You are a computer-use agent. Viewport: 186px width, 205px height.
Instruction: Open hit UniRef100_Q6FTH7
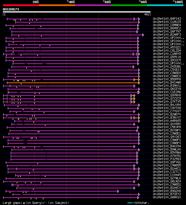(167, 31)
